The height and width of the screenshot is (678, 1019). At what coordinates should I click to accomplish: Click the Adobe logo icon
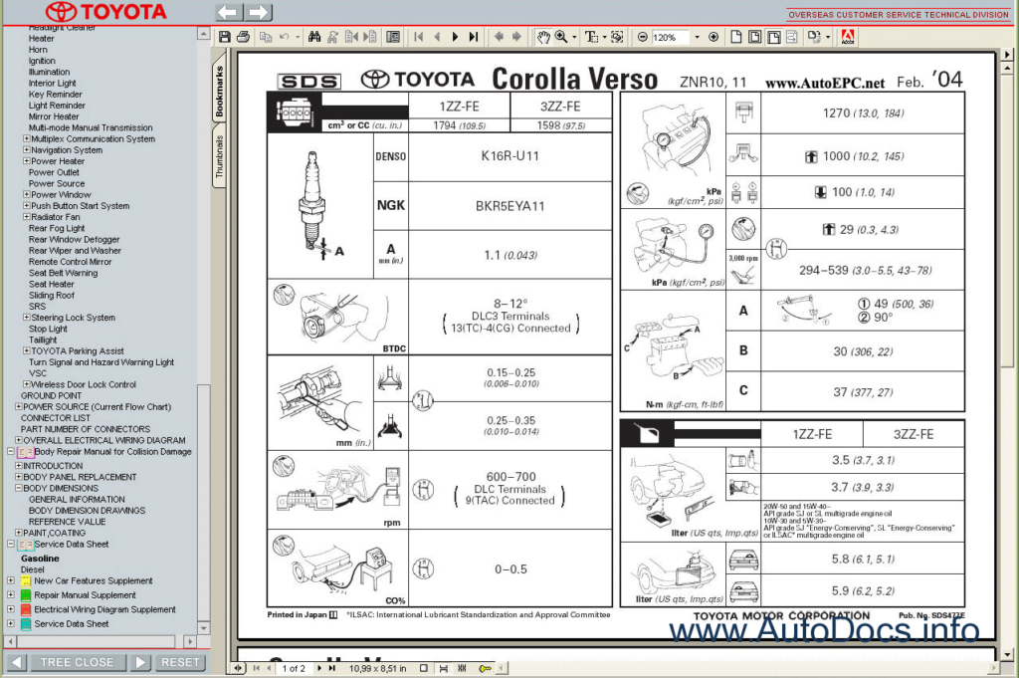848,37
